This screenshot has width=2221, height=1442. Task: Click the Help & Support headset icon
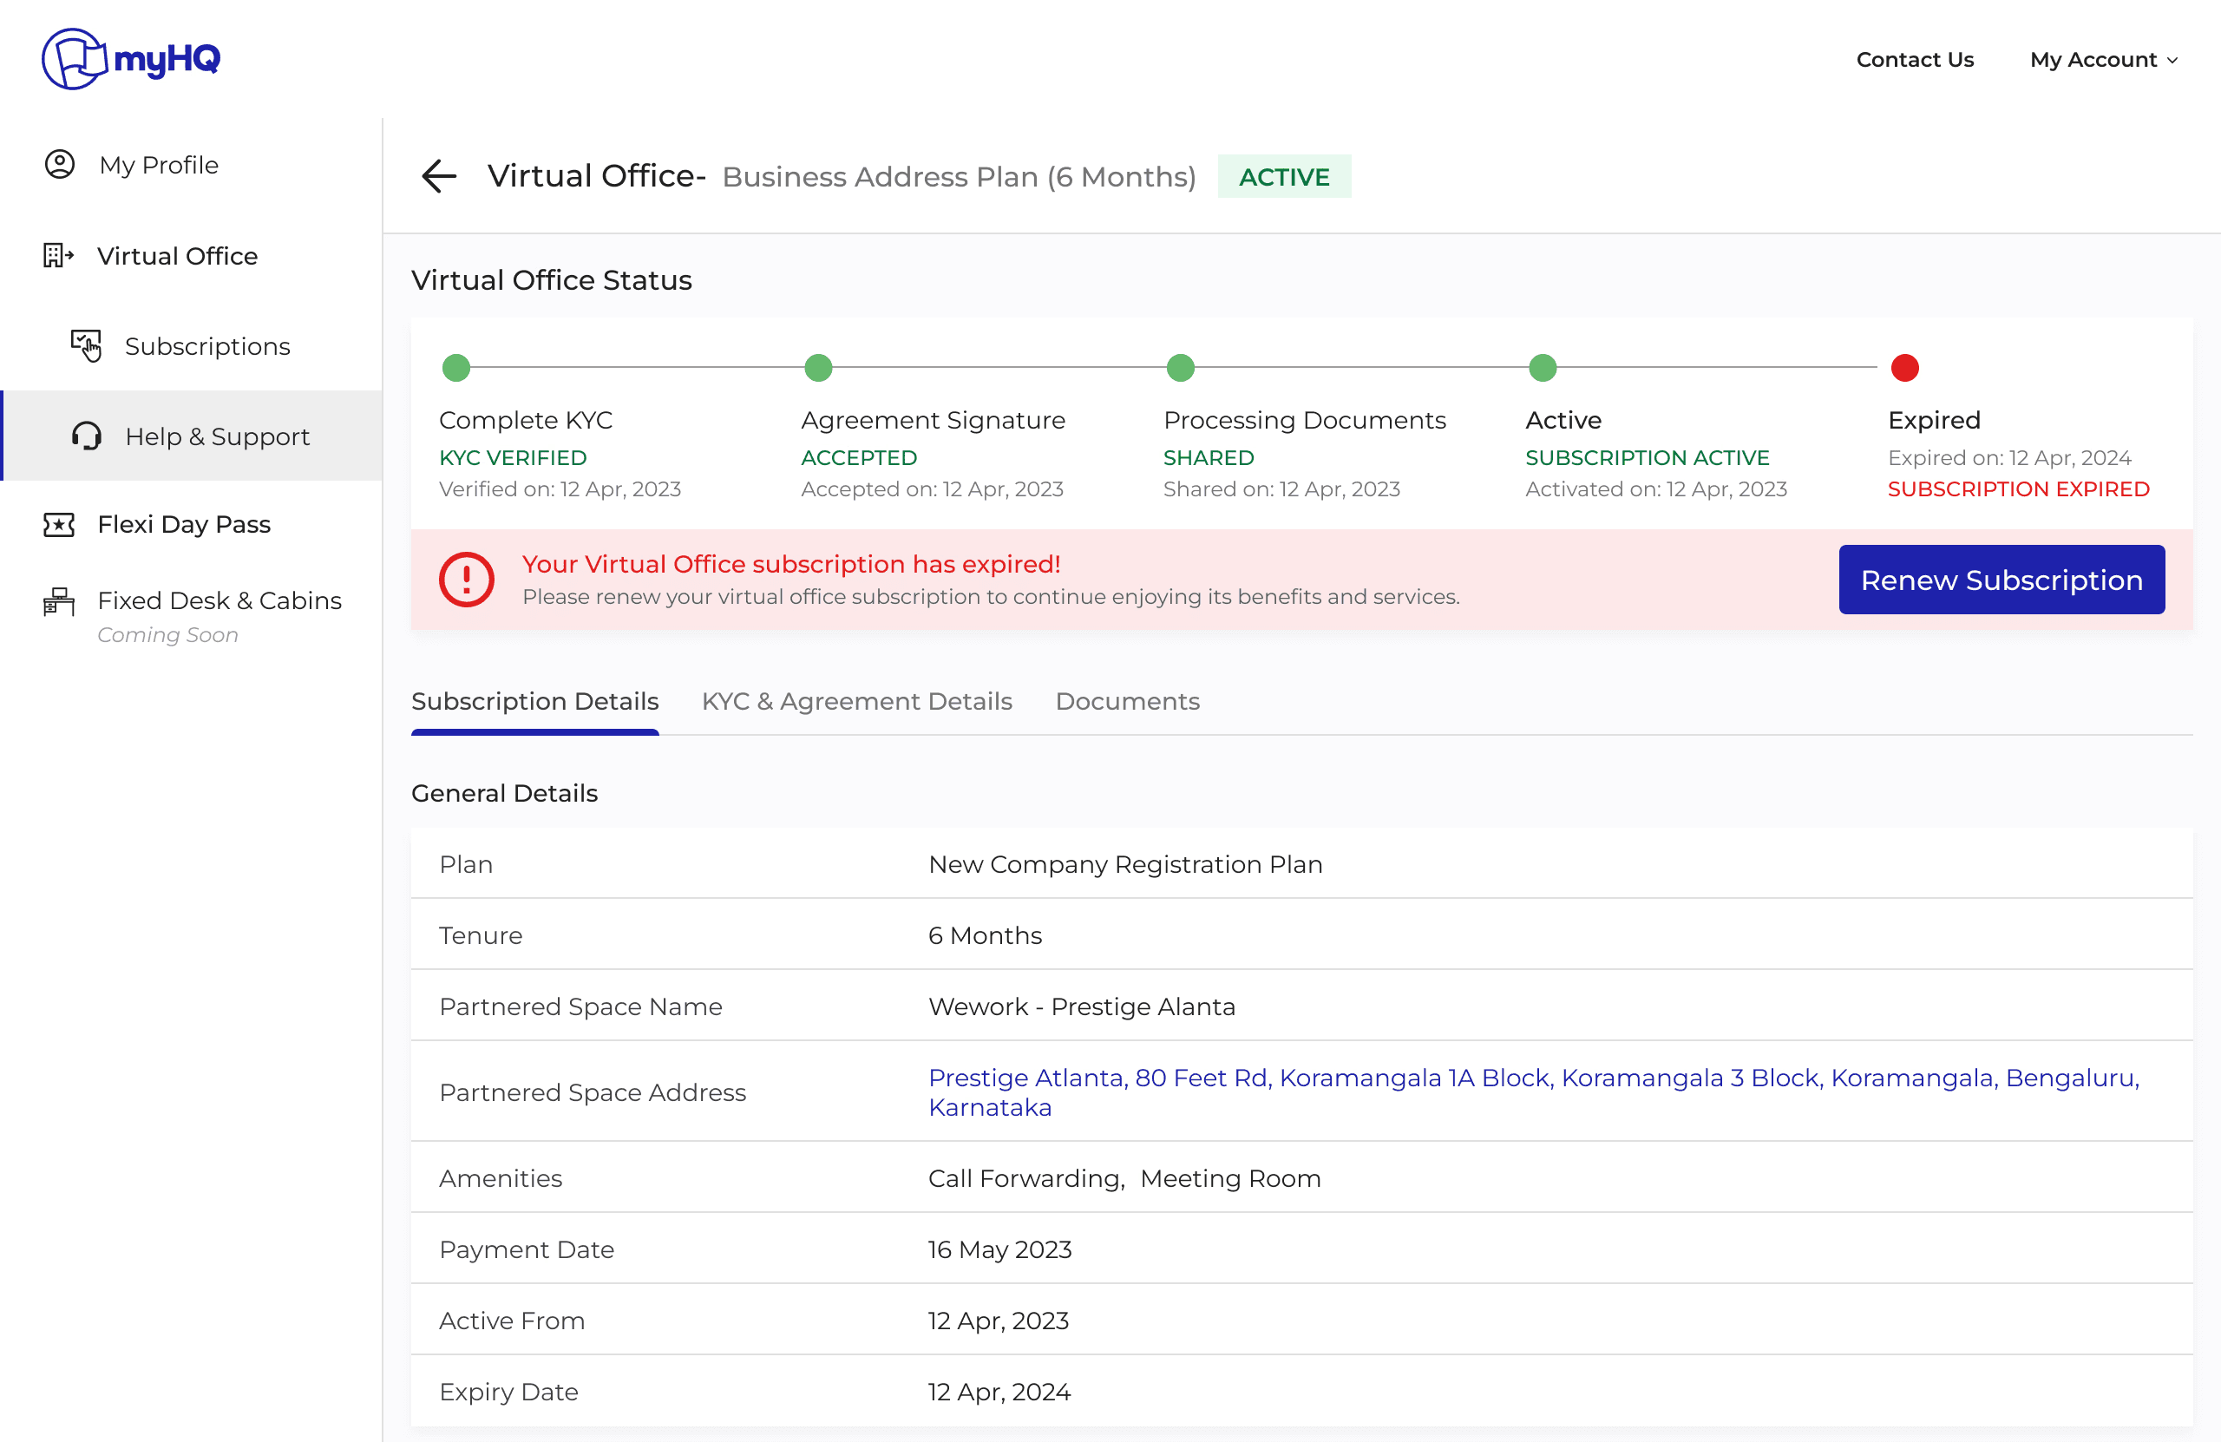click(86, 436)
